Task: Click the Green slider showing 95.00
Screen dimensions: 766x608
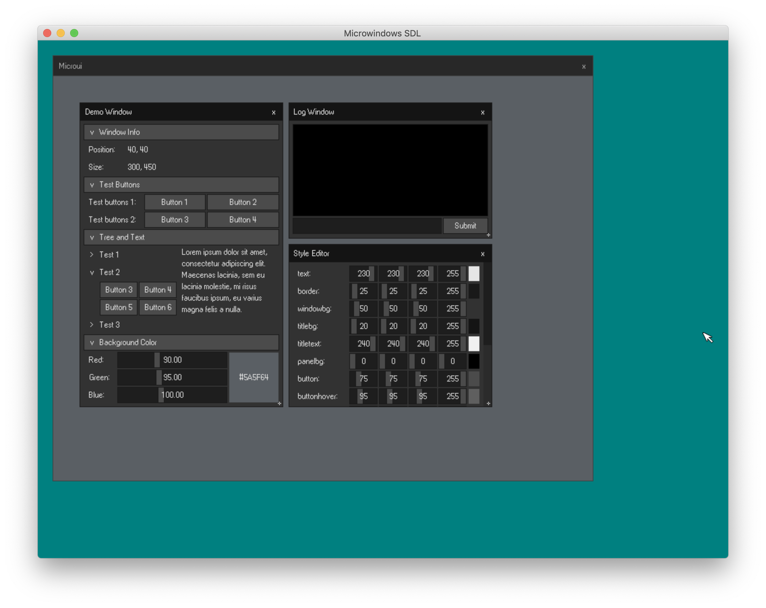Action: pyautogui.click(x=172, y=377)
